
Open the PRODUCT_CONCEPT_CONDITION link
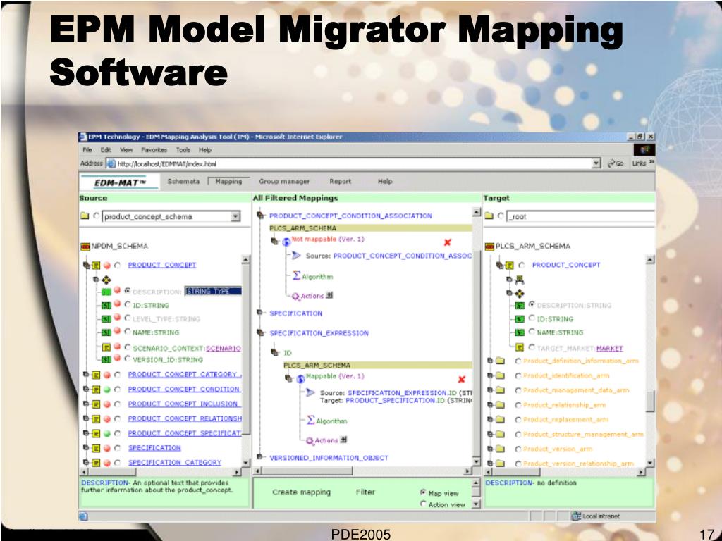pos(184,389)
